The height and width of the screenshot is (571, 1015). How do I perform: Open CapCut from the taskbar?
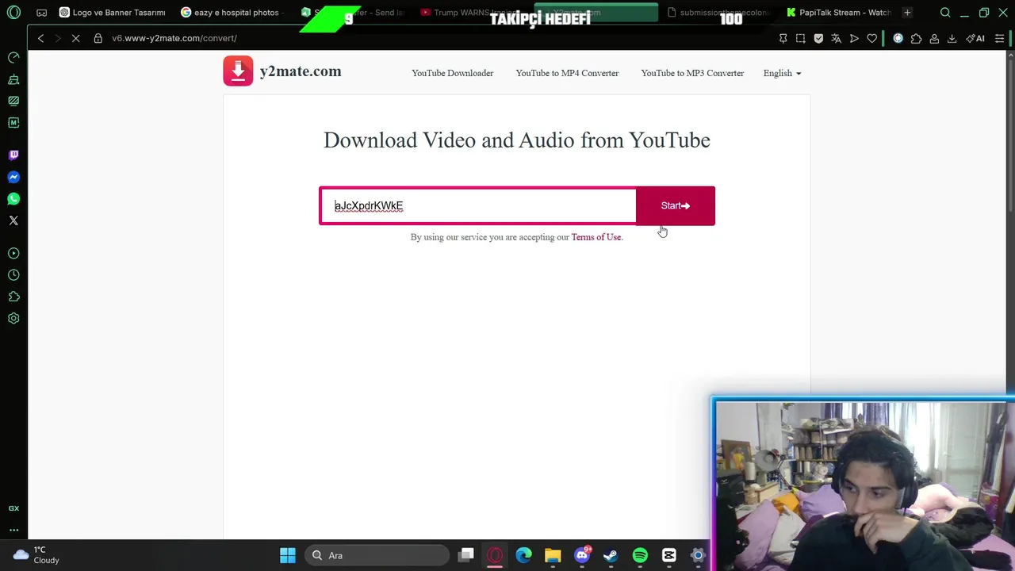[x=668, y=555]
